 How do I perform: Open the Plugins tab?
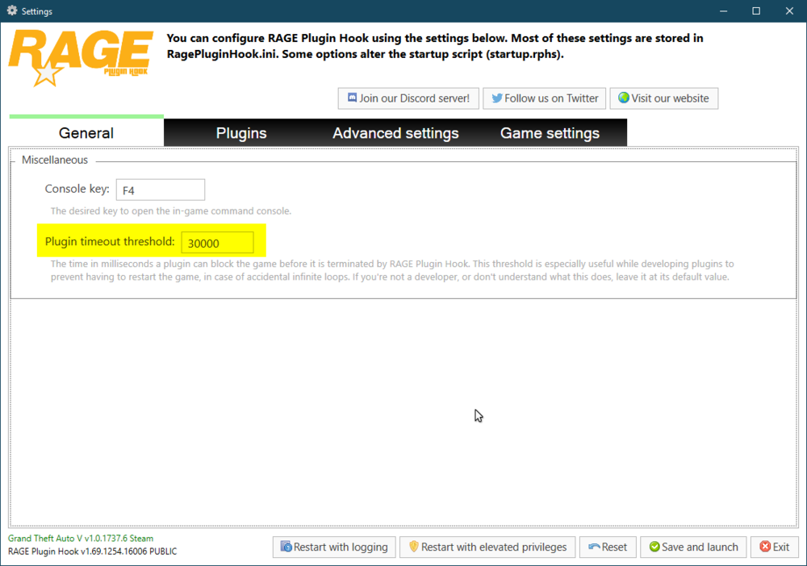241,133
